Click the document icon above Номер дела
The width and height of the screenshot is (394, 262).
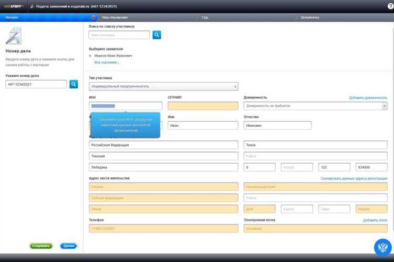13,36
